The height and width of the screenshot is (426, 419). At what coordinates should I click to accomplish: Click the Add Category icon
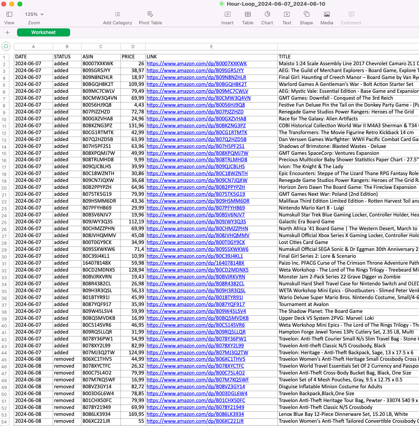click(x=117, y=14)
